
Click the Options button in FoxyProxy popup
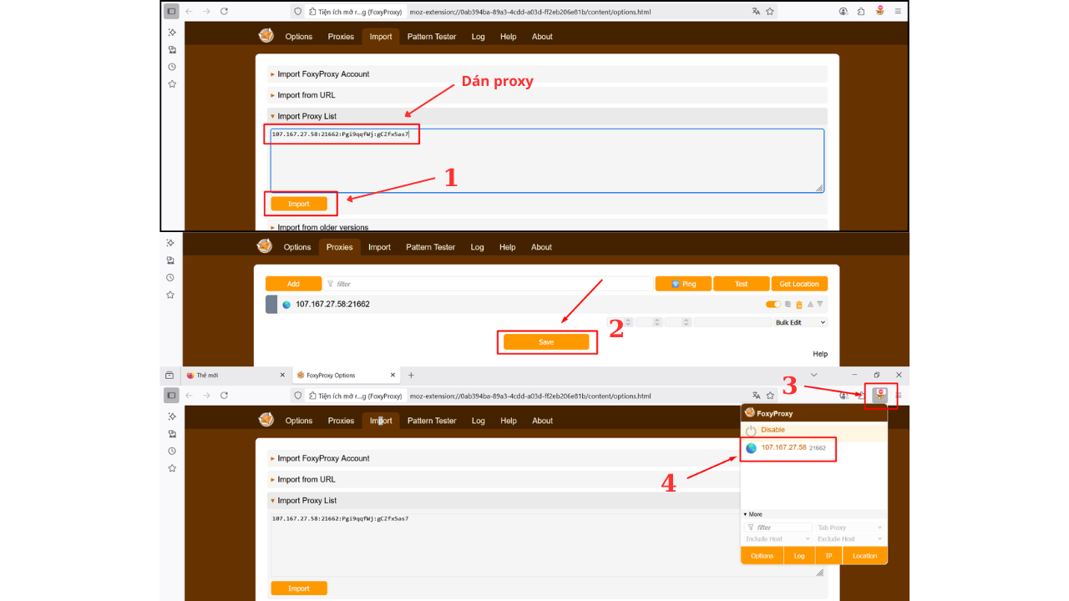click(762, 556)
